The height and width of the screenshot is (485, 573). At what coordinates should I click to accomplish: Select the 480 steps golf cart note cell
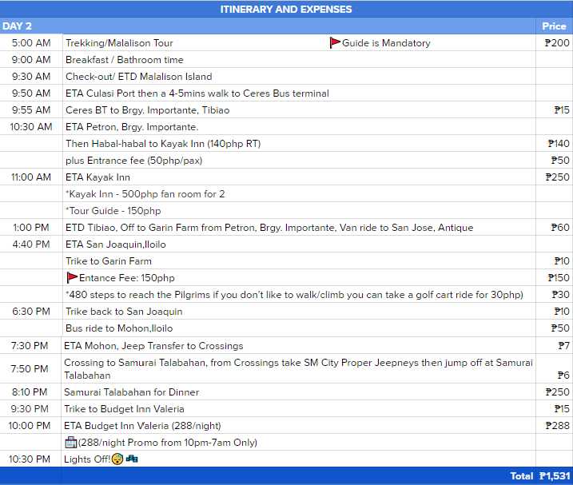tap(299, 295)
